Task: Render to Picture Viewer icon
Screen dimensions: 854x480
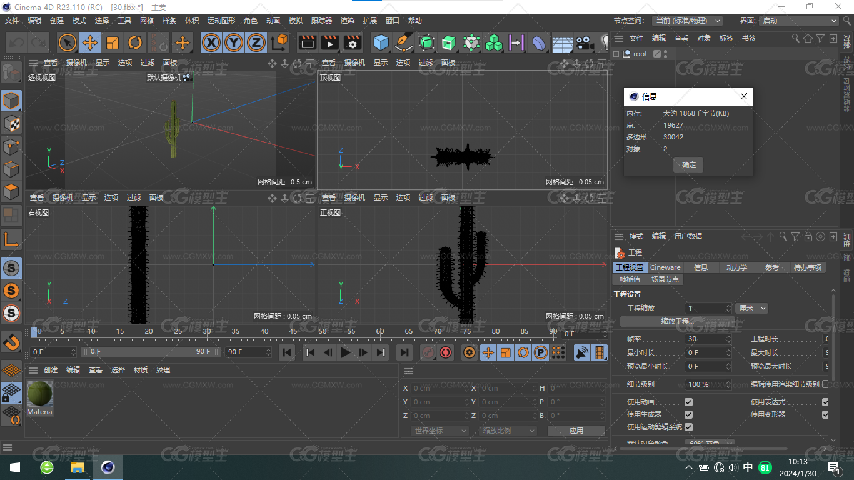Action: pyautogui.click(x=329, y=42)
